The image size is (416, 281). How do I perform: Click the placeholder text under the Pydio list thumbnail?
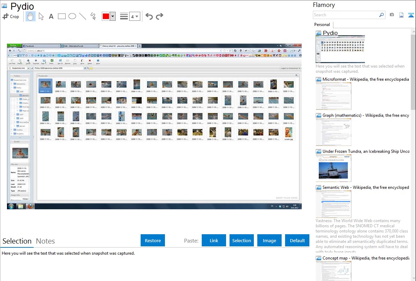pos(360,69)
